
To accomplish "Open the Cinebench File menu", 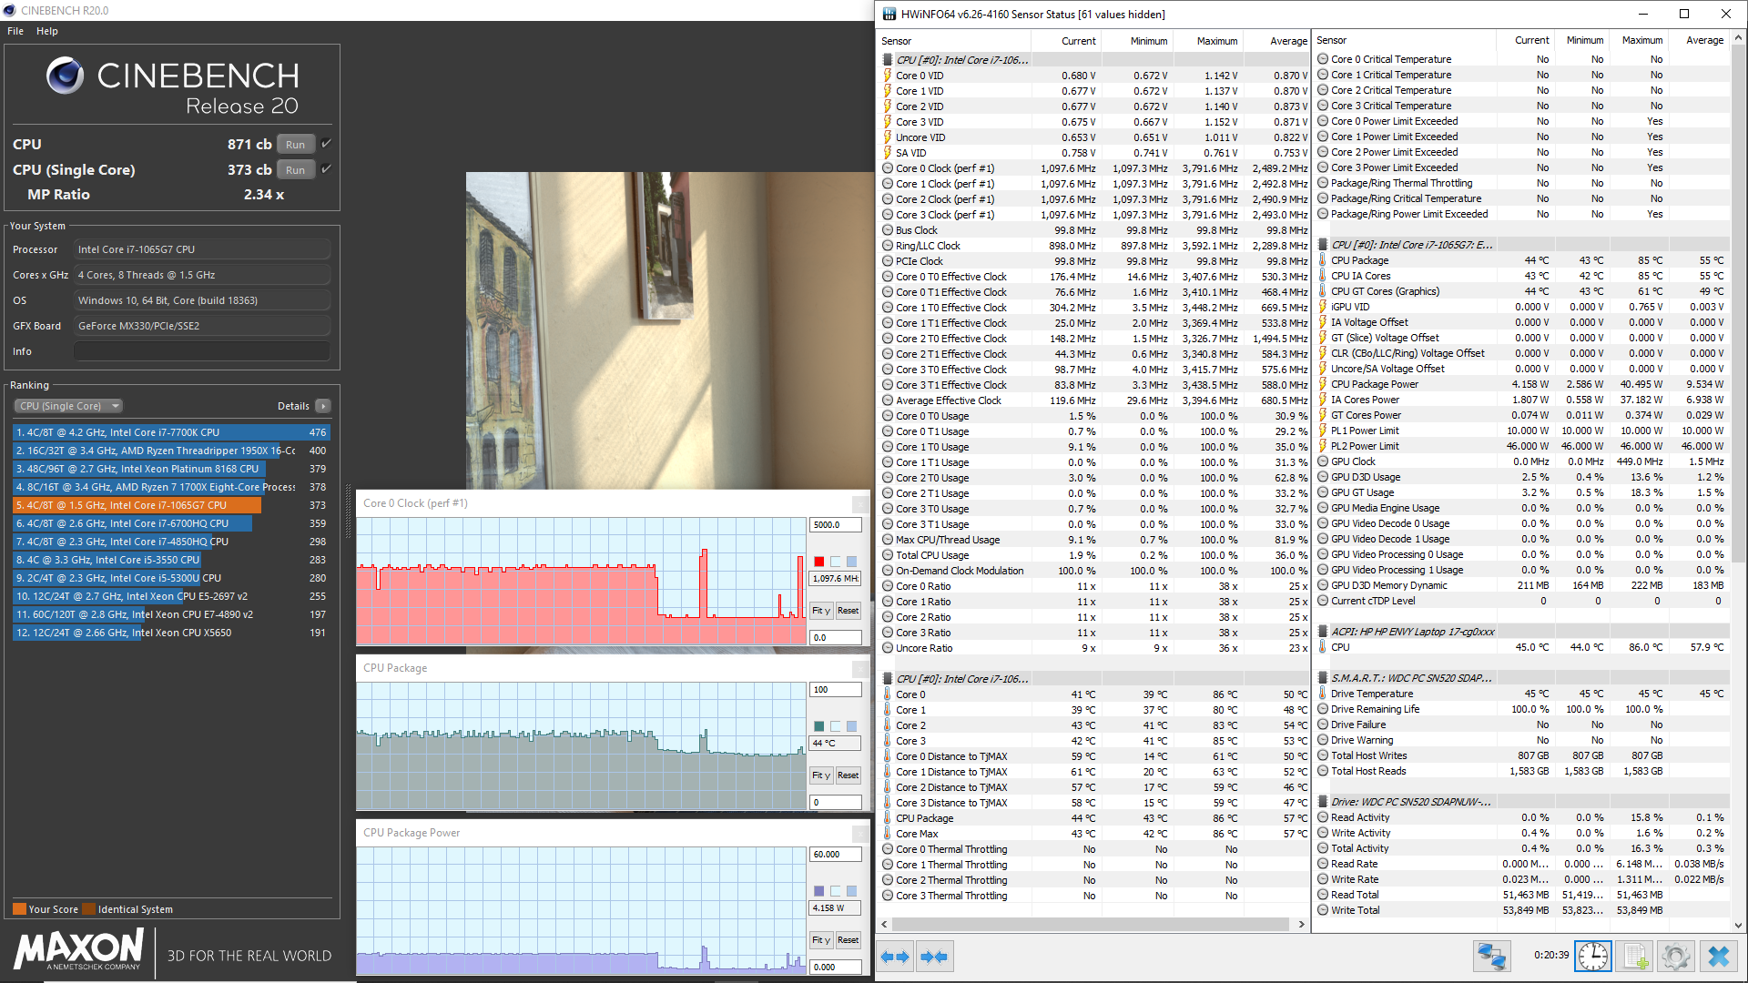I will (x=15, y=31).
